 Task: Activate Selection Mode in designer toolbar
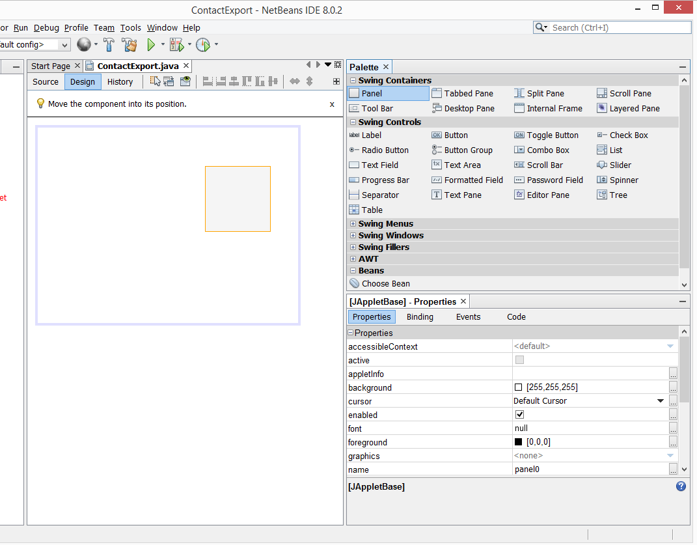click(x=155, y=81)
